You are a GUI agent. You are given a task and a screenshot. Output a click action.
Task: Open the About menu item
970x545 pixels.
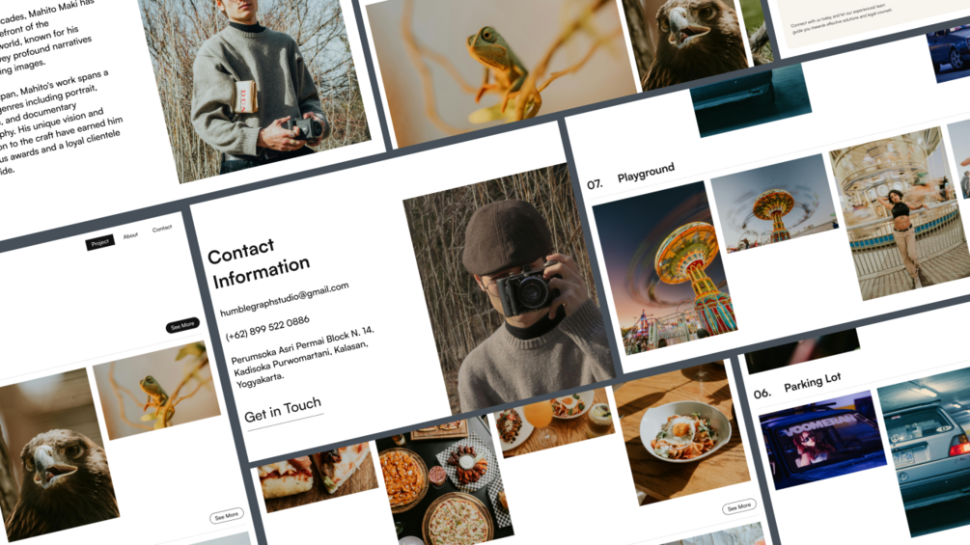tap(130, 235)
